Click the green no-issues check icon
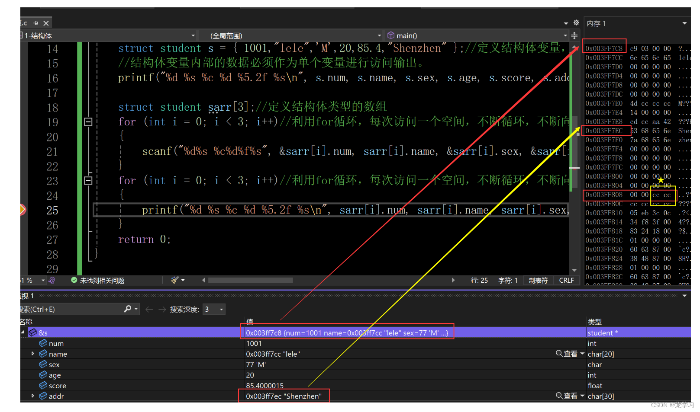 (74, 280)
